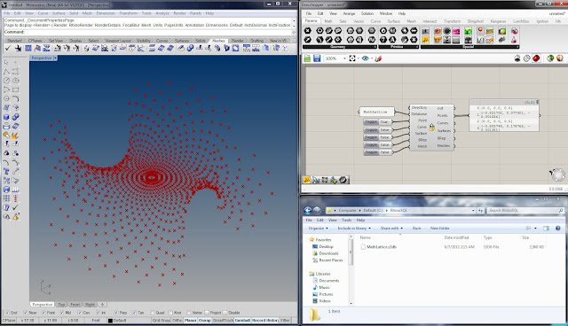Click the checkmark icon starting the Meshes toolbar
Viewport: 568px width, 326px height.
[x=8, y=48]
